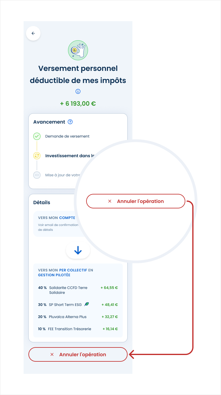Viewport: 221px width, 395px height.
Task: Select the SP Short Term ESG fund
Action: coord(66,305)
